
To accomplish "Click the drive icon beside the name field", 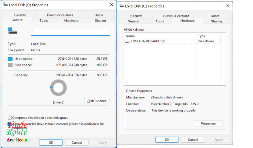I will pyautogui.click(x=12, y=31).
